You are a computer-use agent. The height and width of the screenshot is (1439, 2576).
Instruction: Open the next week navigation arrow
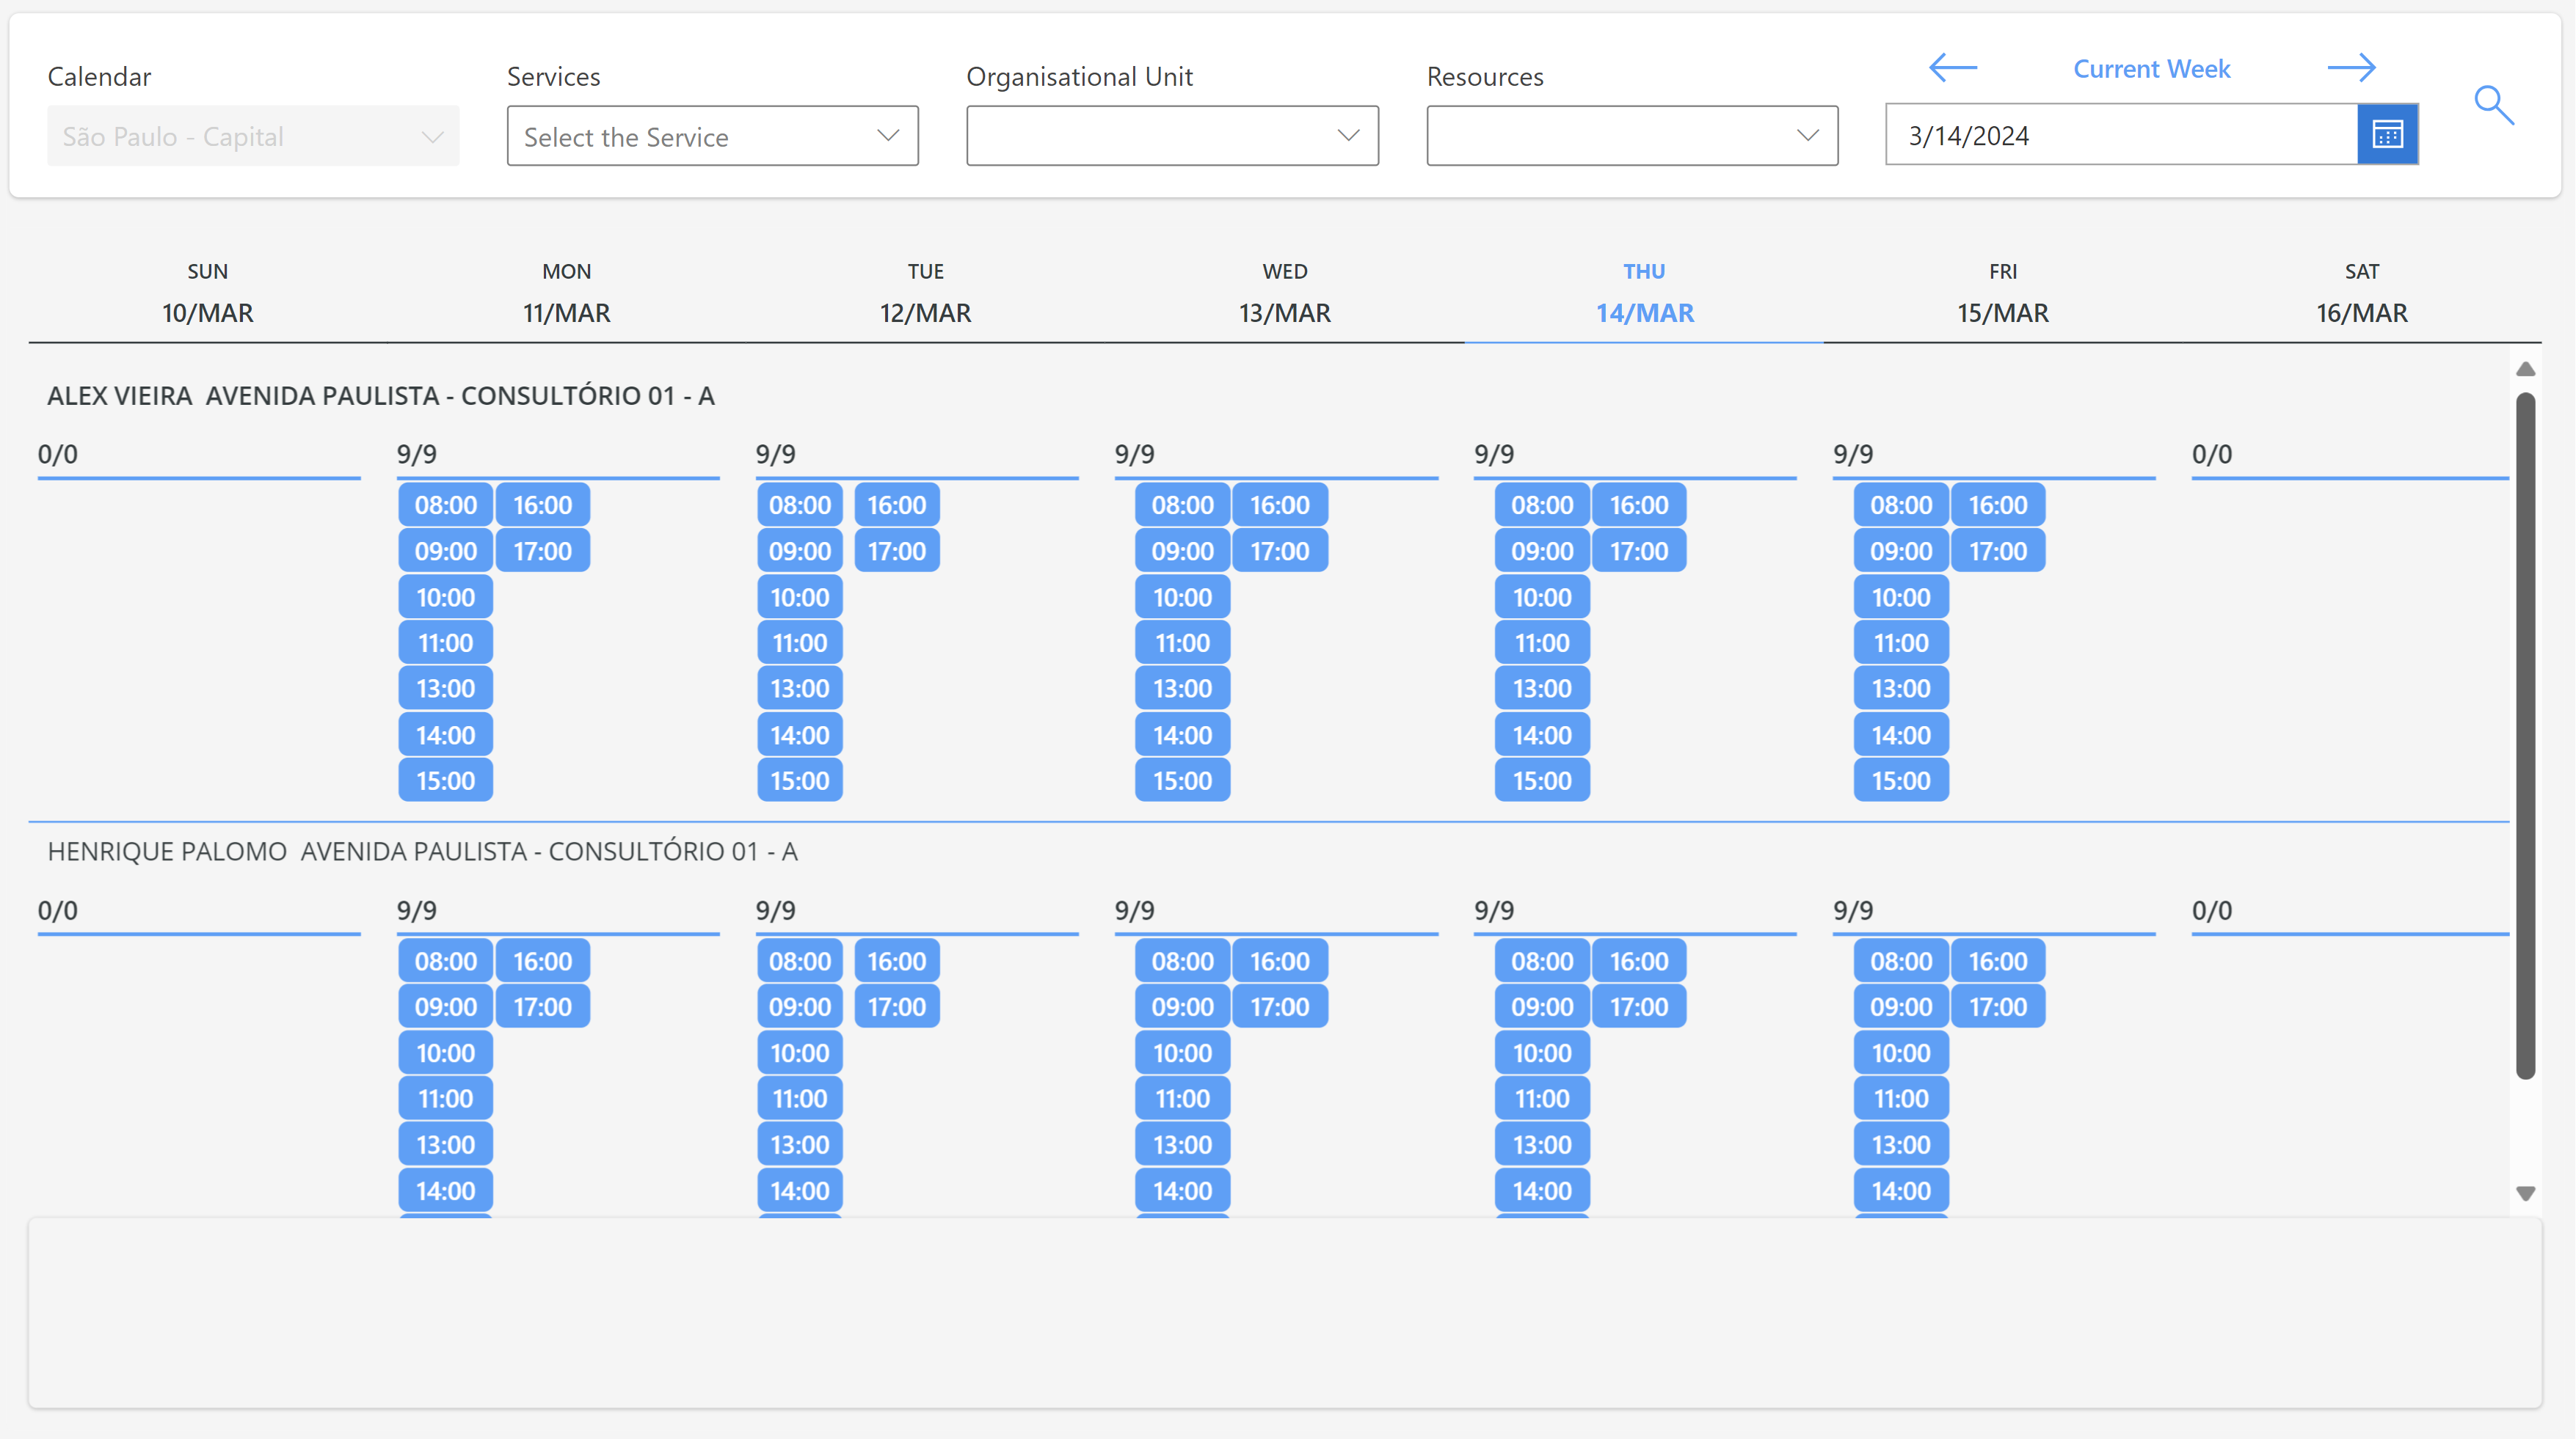2351,68
